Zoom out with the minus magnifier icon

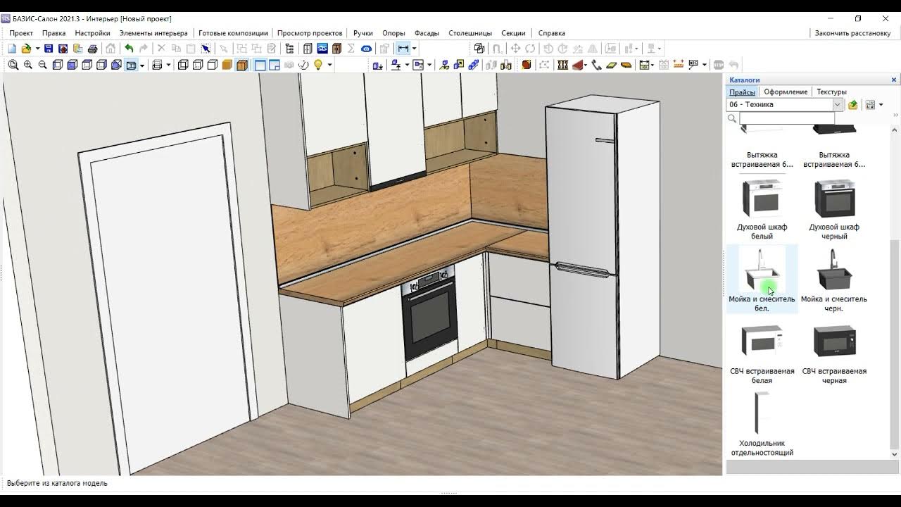[x=42, y=65]
